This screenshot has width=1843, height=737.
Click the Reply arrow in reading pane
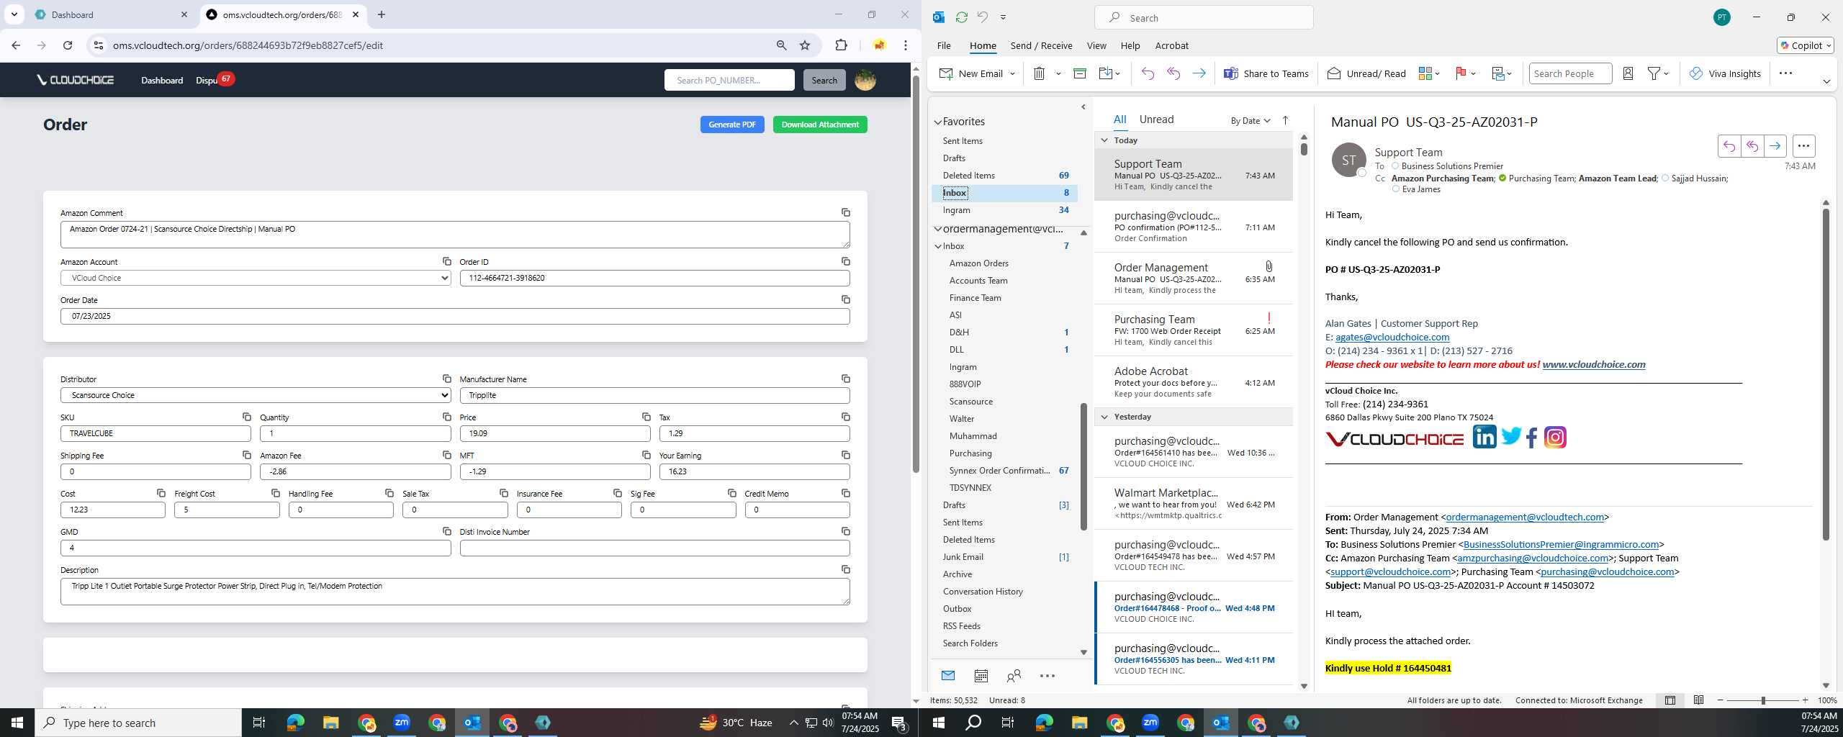coord(1729,146)
